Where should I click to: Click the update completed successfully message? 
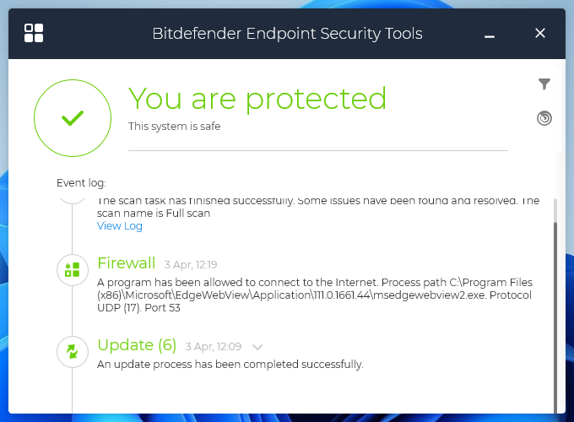click(230, 365)
